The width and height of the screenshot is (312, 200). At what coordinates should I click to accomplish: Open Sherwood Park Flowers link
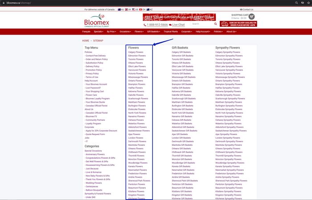tap(139, 181)
